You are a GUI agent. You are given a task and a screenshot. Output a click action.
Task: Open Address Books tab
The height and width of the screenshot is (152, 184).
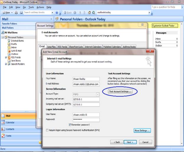coord(129,47)
